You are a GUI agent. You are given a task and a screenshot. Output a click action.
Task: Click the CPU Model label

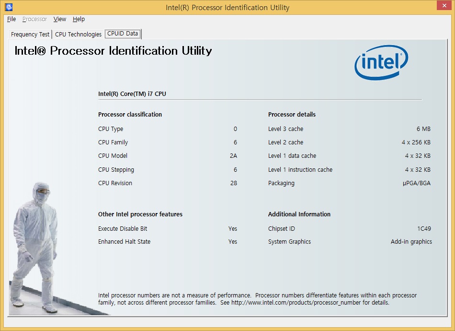pos(113,156)
